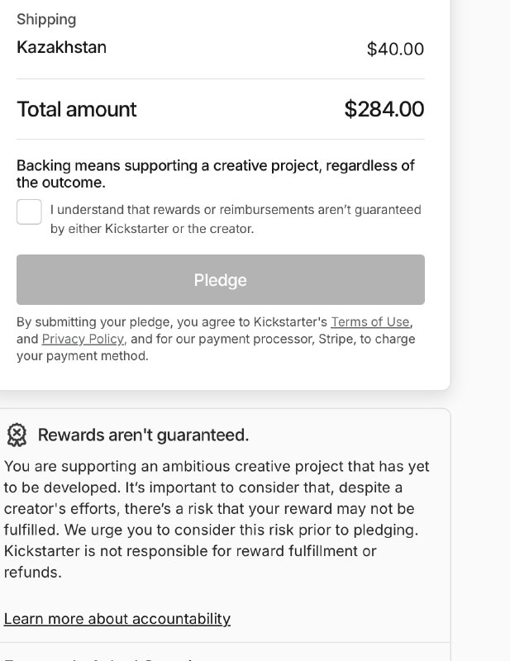Open the Terms of Use link

[x=369, y=321]
